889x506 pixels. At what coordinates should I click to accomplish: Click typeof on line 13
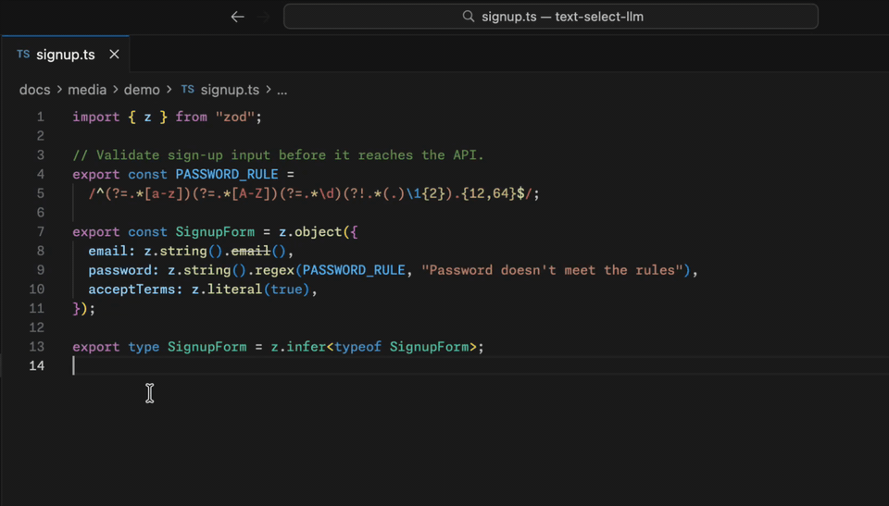tap(357, 346)
